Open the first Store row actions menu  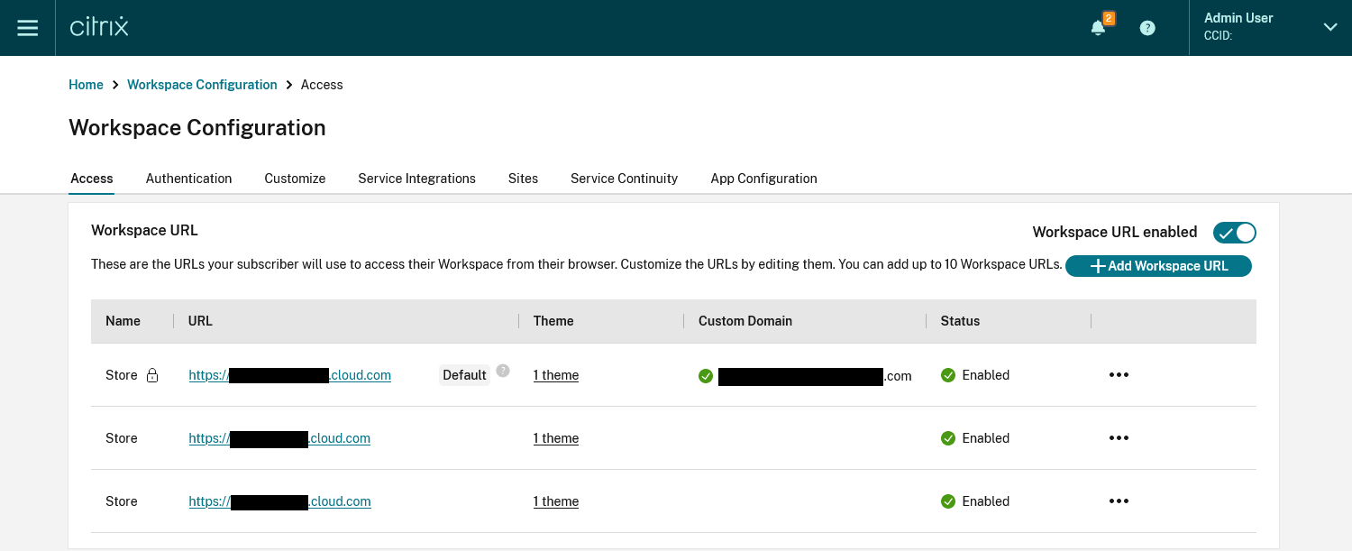pyautogui.click(x=1119, y=375)
